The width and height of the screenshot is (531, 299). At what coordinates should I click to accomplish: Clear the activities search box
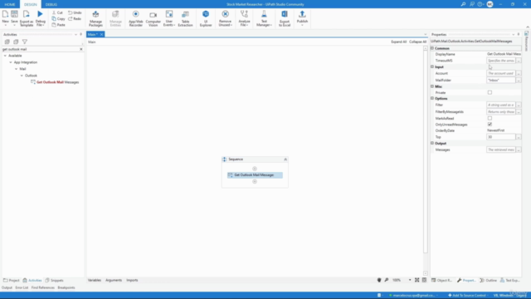tap(81, 49)
